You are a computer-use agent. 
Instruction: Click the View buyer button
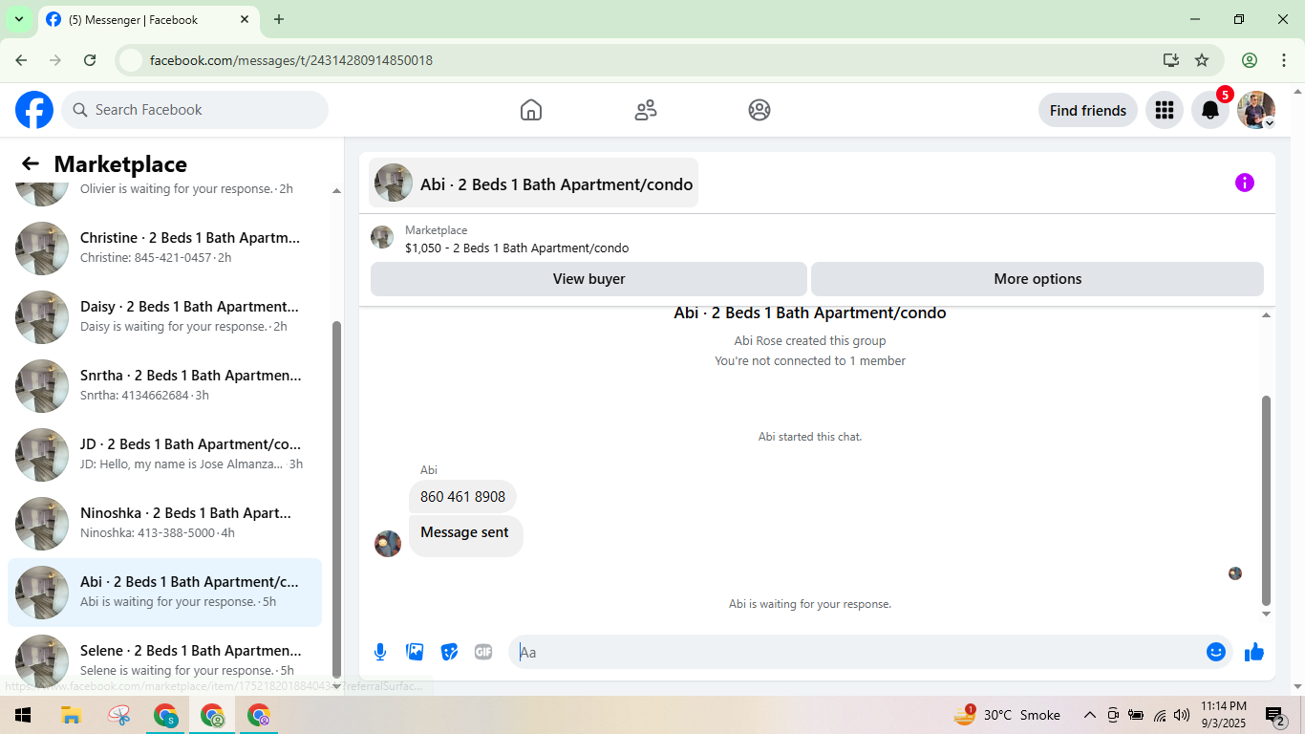pos(588,279)
